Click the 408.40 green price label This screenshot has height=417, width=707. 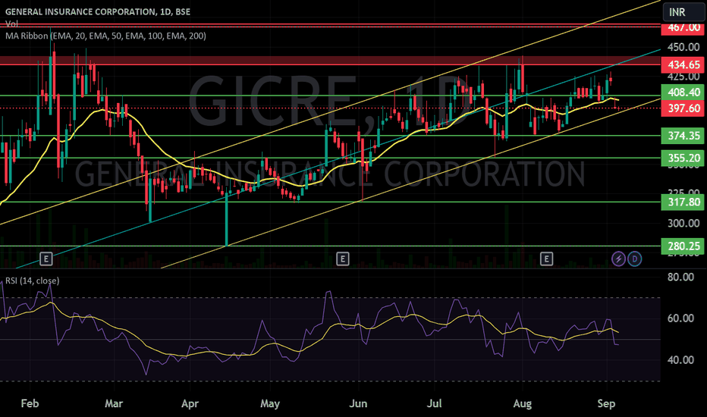tap(683, 92)
